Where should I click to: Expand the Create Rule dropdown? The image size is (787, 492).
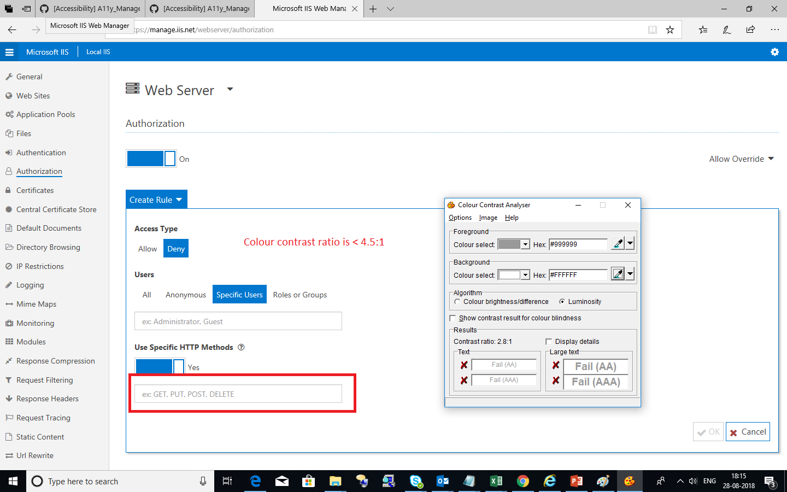[156, 199]
